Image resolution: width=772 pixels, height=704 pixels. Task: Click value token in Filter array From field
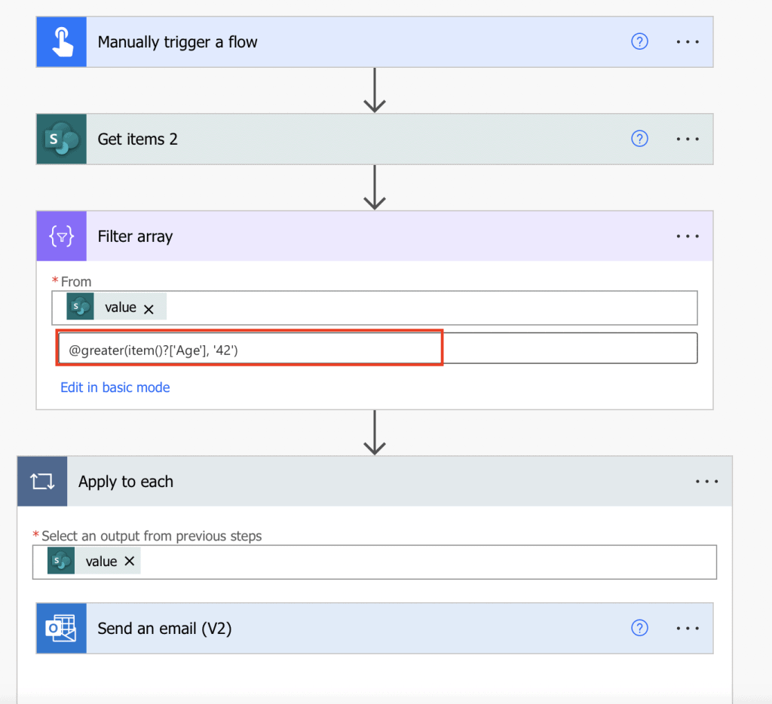tap(116, 307)
